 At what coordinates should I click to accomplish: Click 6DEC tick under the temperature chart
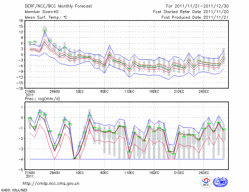click(104, 91)
